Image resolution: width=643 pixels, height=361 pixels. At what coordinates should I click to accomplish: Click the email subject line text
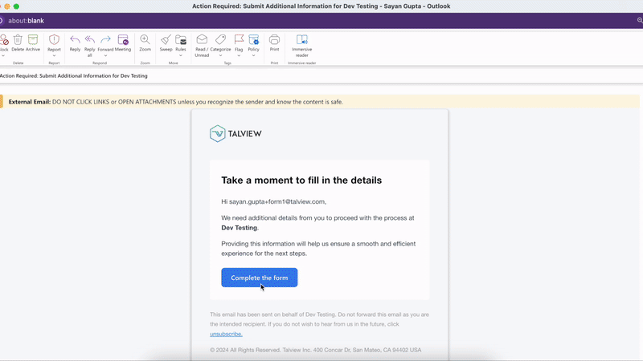pos(74,75)
